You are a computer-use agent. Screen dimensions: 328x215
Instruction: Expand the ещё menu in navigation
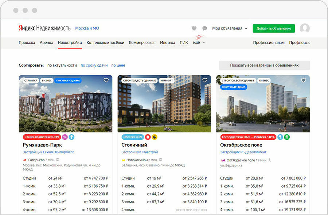pyautogui.click(x=199, y=42)
